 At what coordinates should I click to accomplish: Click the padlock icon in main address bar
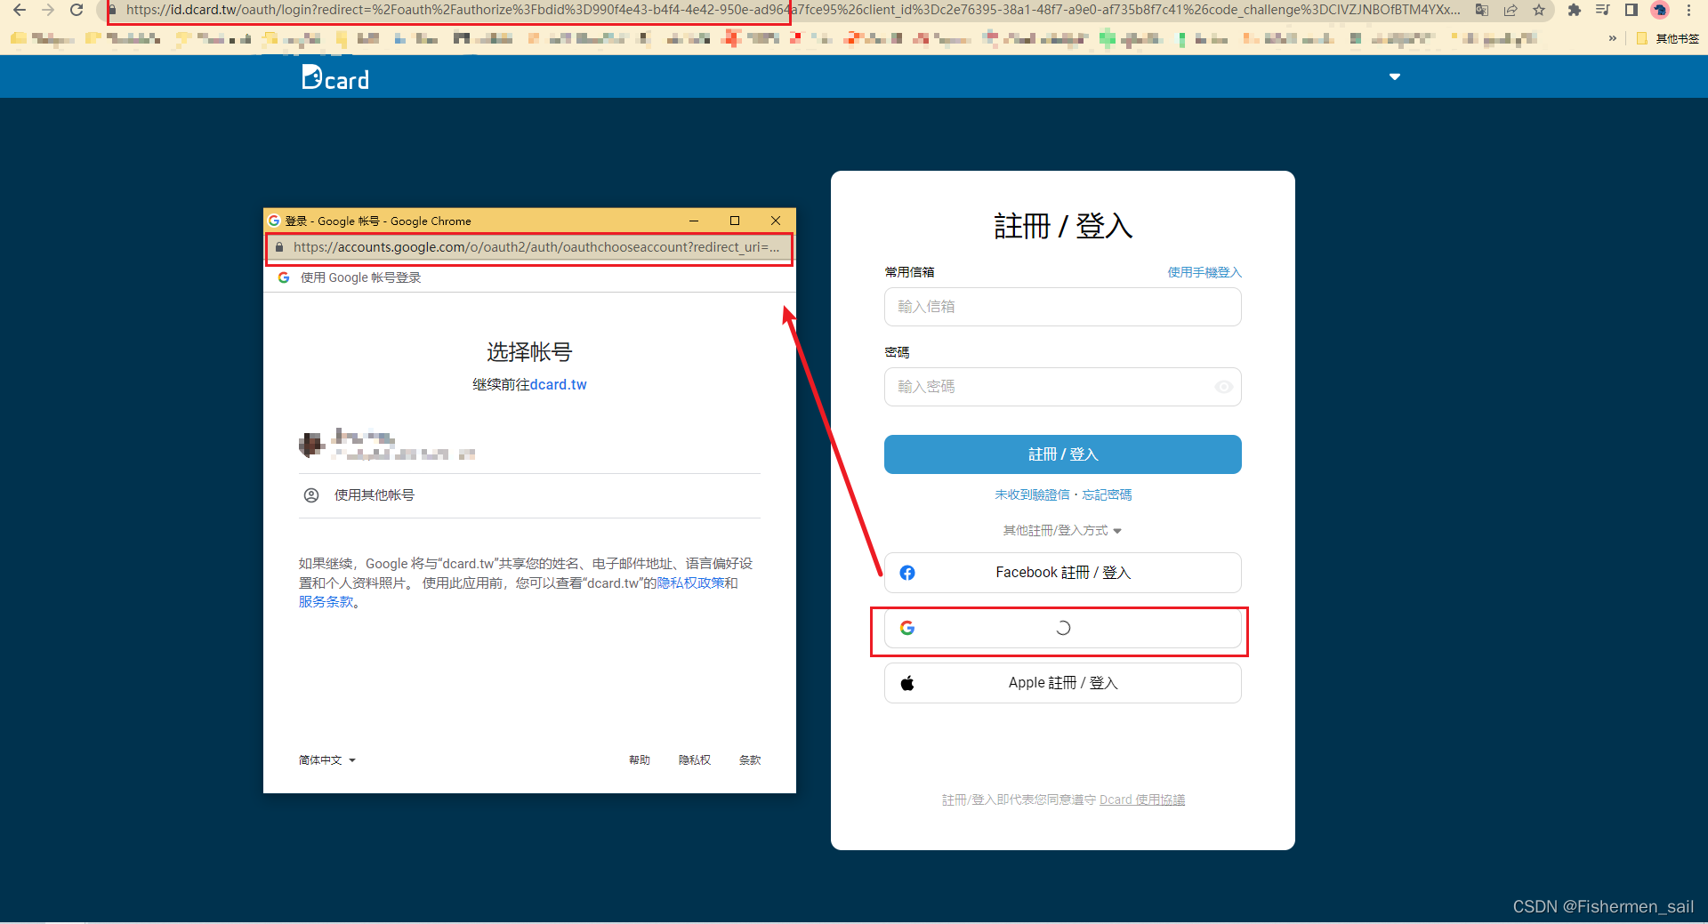[112, 10]
